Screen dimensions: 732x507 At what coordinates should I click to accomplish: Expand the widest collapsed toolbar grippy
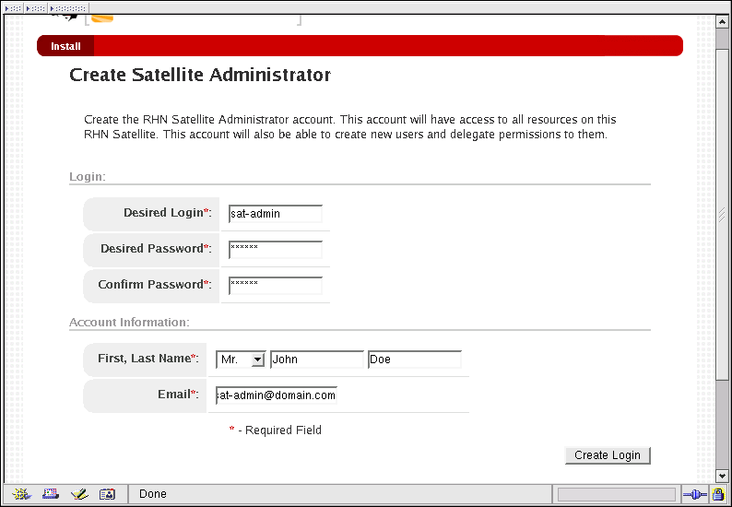66,7
